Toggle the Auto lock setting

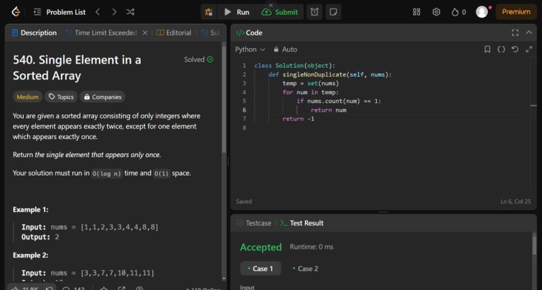click(x=285, y=49)
